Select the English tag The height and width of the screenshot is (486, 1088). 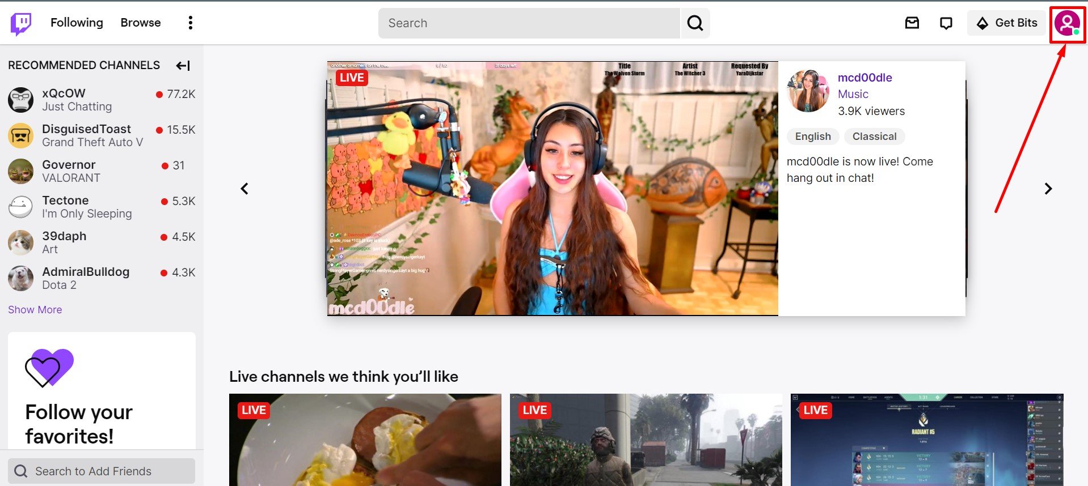813,137
